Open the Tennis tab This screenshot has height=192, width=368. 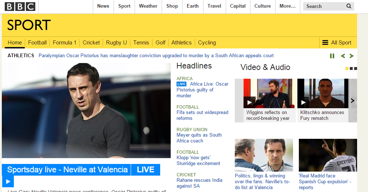pos(141,43)
